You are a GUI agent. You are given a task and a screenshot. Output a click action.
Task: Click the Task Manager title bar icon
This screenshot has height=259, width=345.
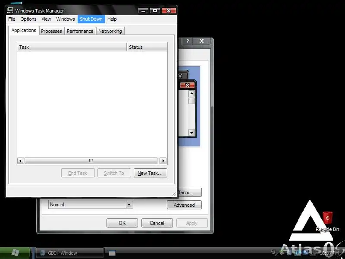10,10
